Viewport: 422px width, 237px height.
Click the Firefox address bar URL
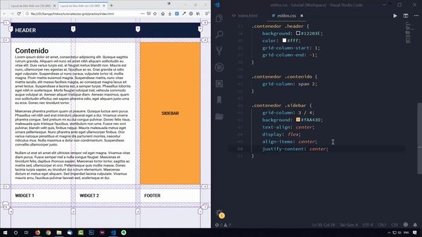[x=73, y=14]
